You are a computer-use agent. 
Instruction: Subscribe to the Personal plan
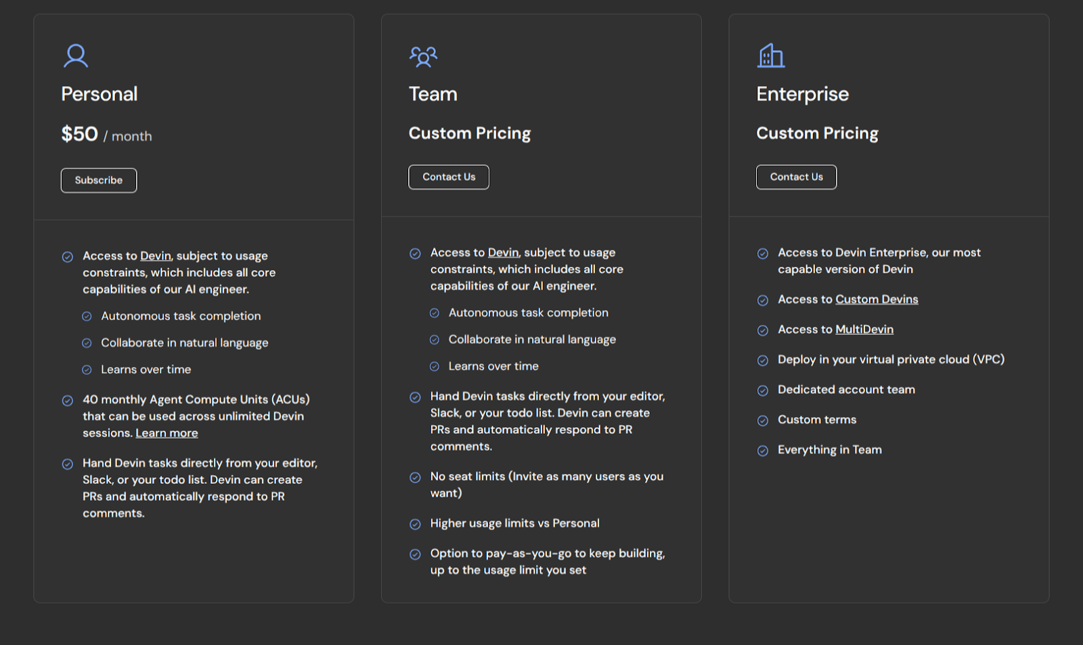pos(99,181)
